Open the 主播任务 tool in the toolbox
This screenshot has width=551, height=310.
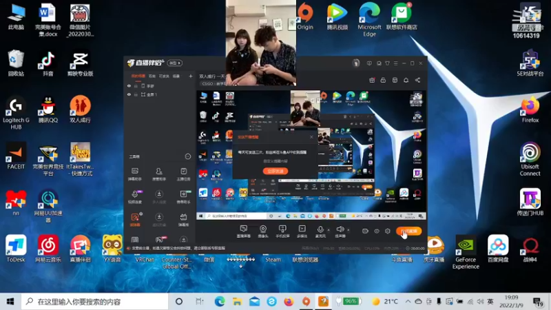click(183, 174)
